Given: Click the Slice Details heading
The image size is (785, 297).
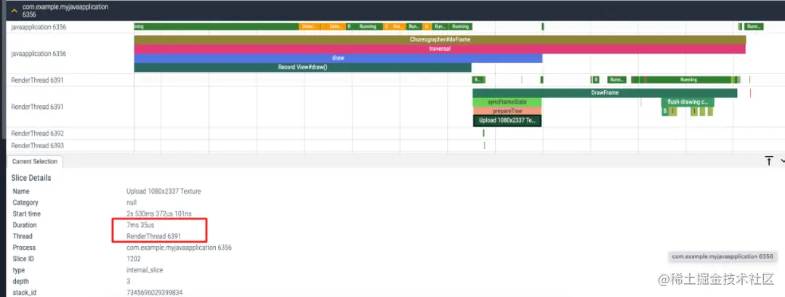Looking at the screenshot, I should pyautogui.click(x=31, y=178).
